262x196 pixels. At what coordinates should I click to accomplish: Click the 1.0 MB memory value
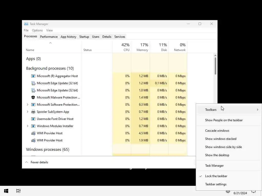(x=143, y=90)
